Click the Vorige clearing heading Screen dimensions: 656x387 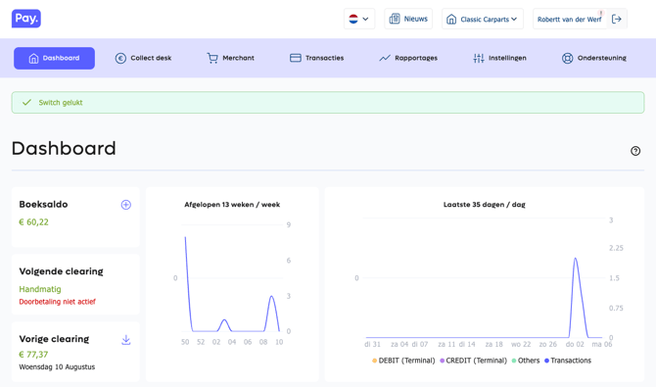54,339
